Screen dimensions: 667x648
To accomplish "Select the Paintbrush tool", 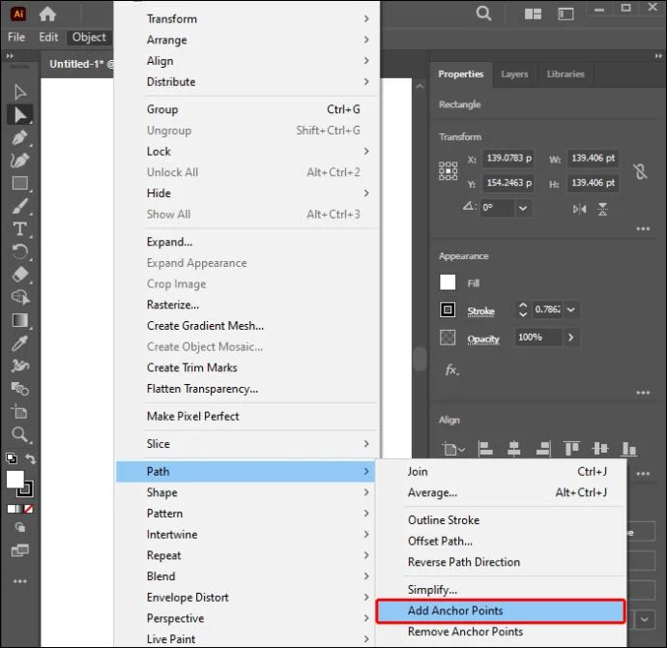I will [19, 206].
